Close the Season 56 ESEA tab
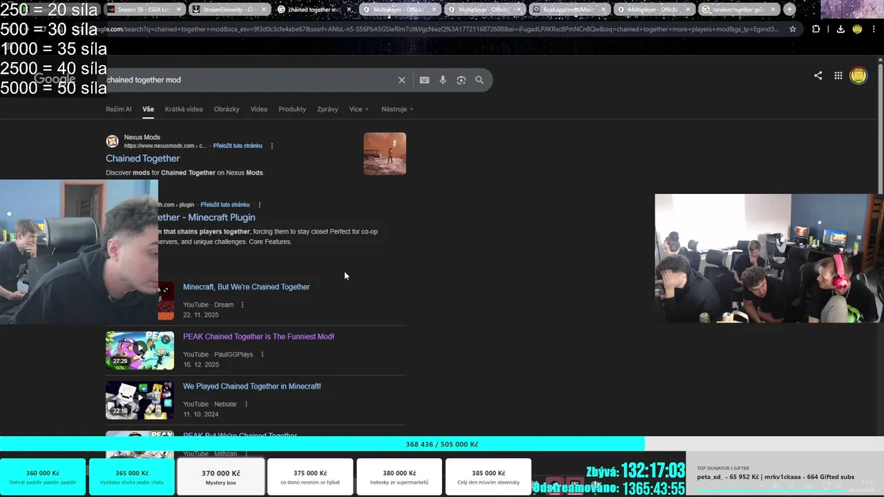Screen dimensions: 884x497 click(179, 10)
